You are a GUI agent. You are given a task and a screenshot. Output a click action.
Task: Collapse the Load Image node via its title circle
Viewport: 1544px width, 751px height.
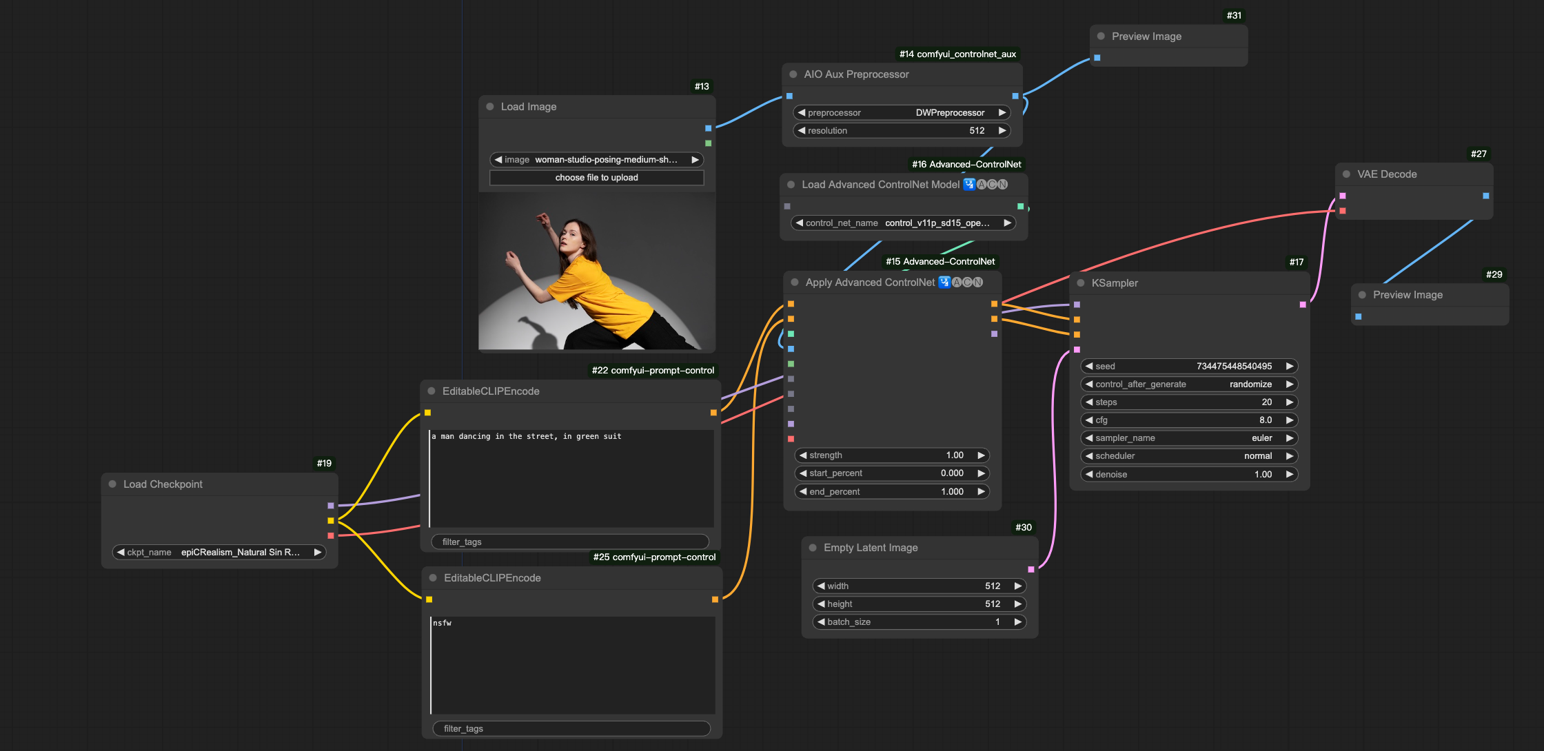[x=489, y=106]
